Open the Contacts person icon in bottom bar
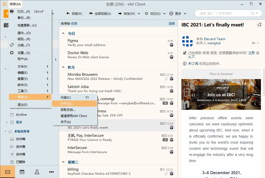 point(37,172)
